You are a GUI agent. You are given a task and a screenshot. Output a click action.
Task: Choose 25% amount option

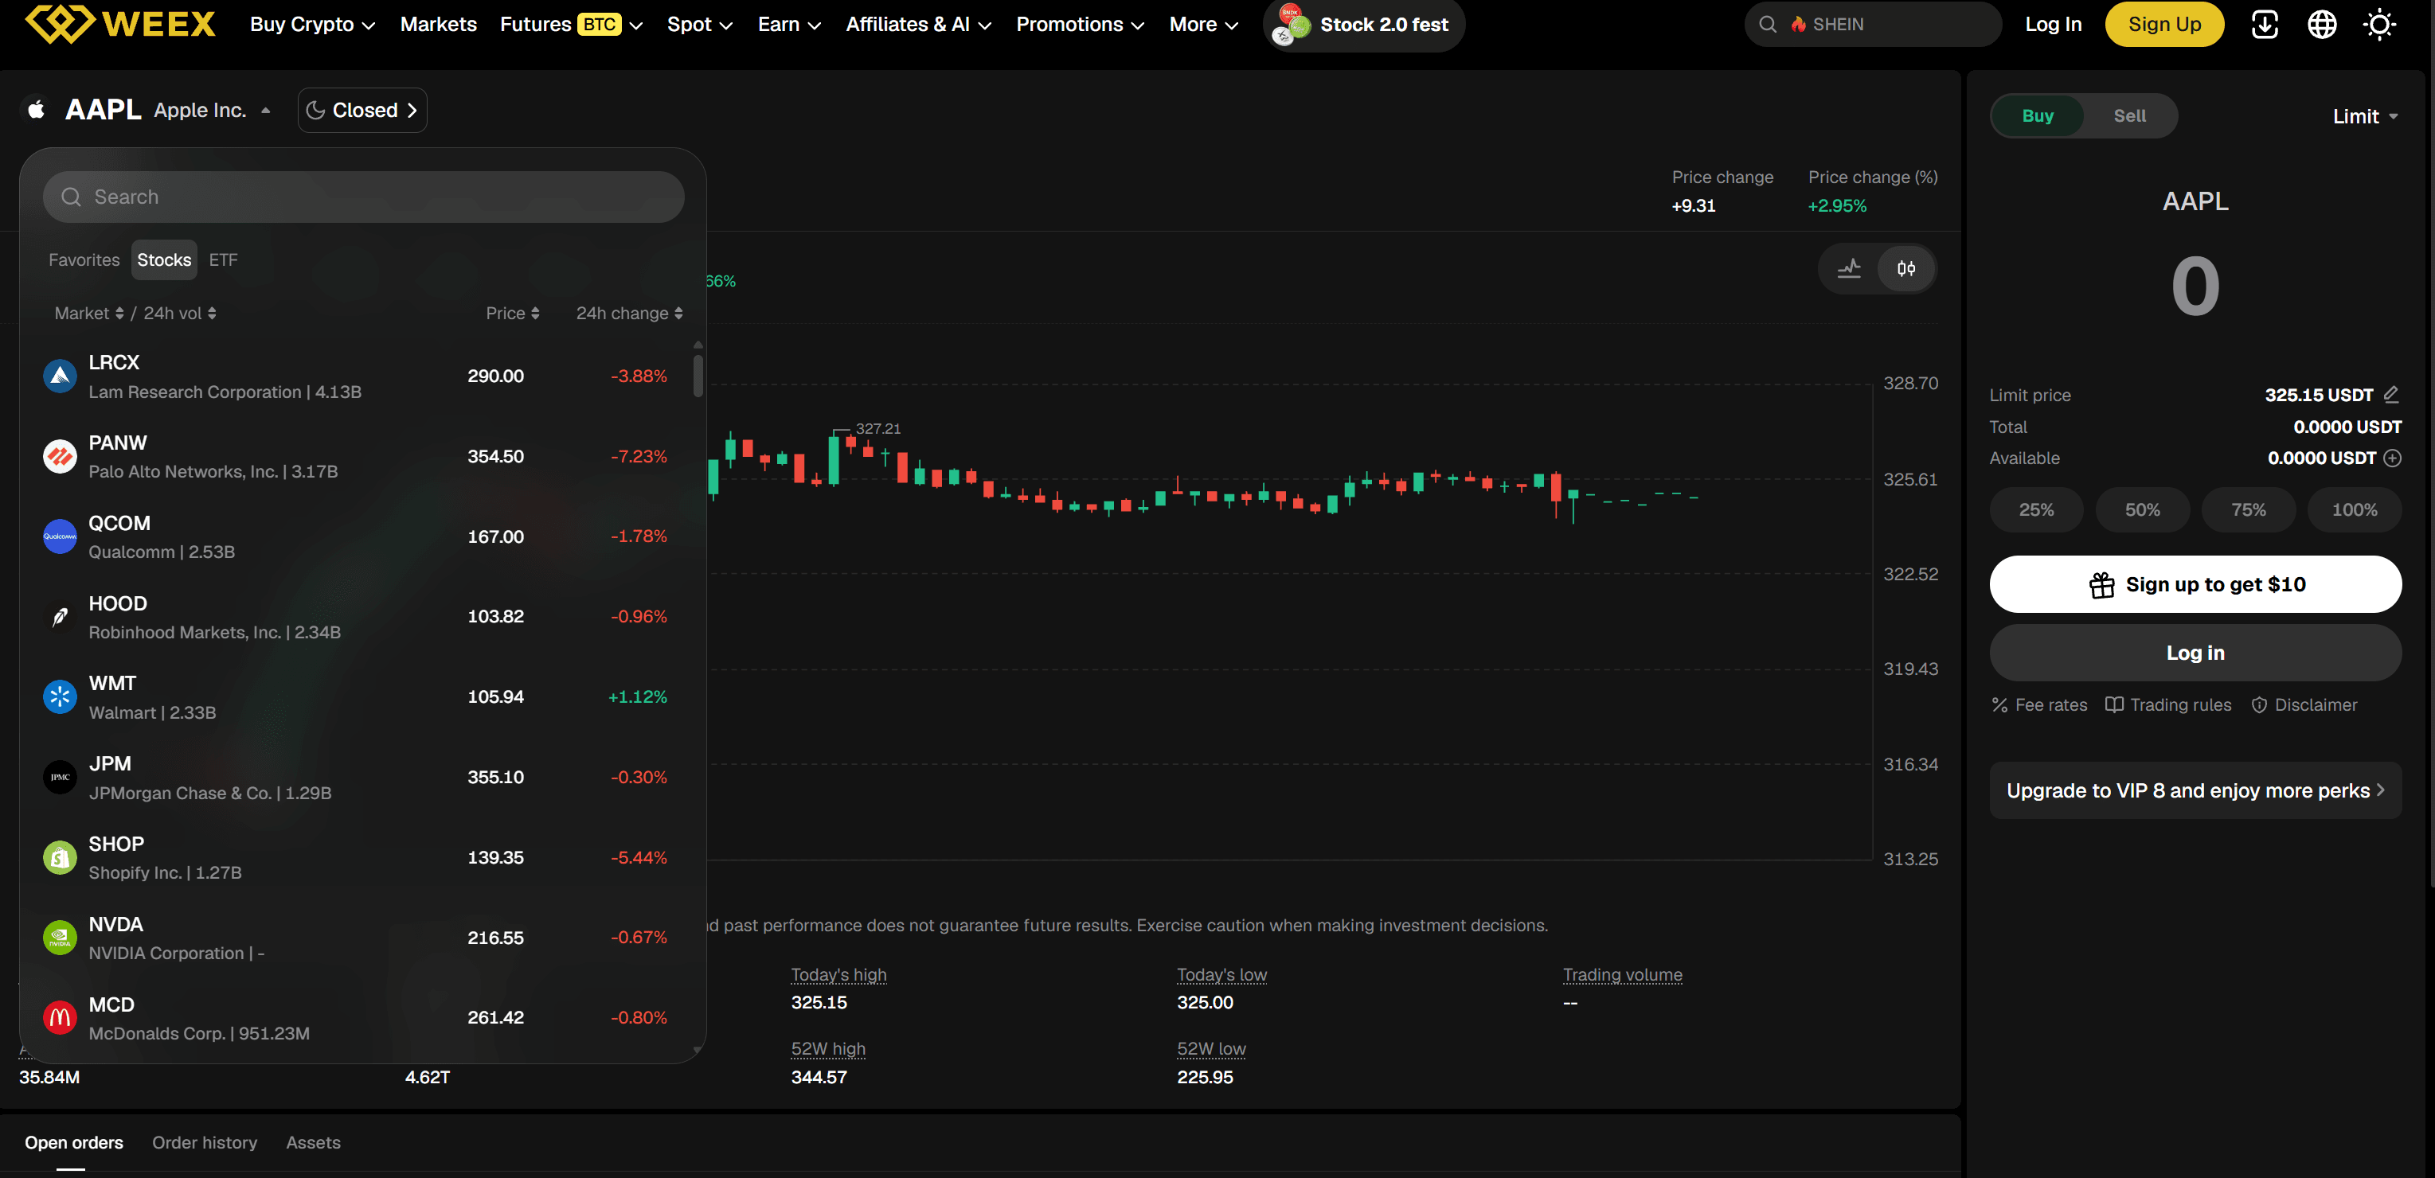2036,510
